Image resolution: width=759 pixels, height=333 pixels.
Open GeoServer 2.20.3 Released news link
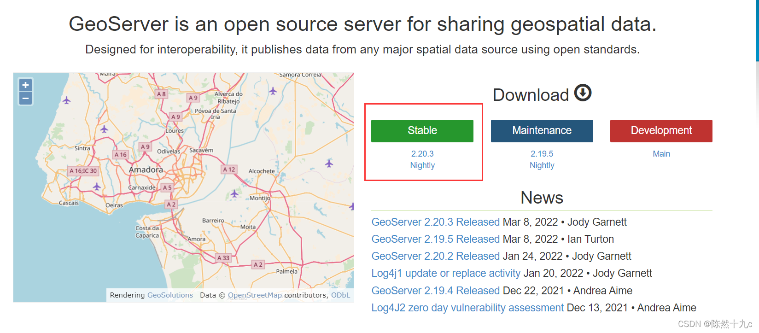coord(436,222)
